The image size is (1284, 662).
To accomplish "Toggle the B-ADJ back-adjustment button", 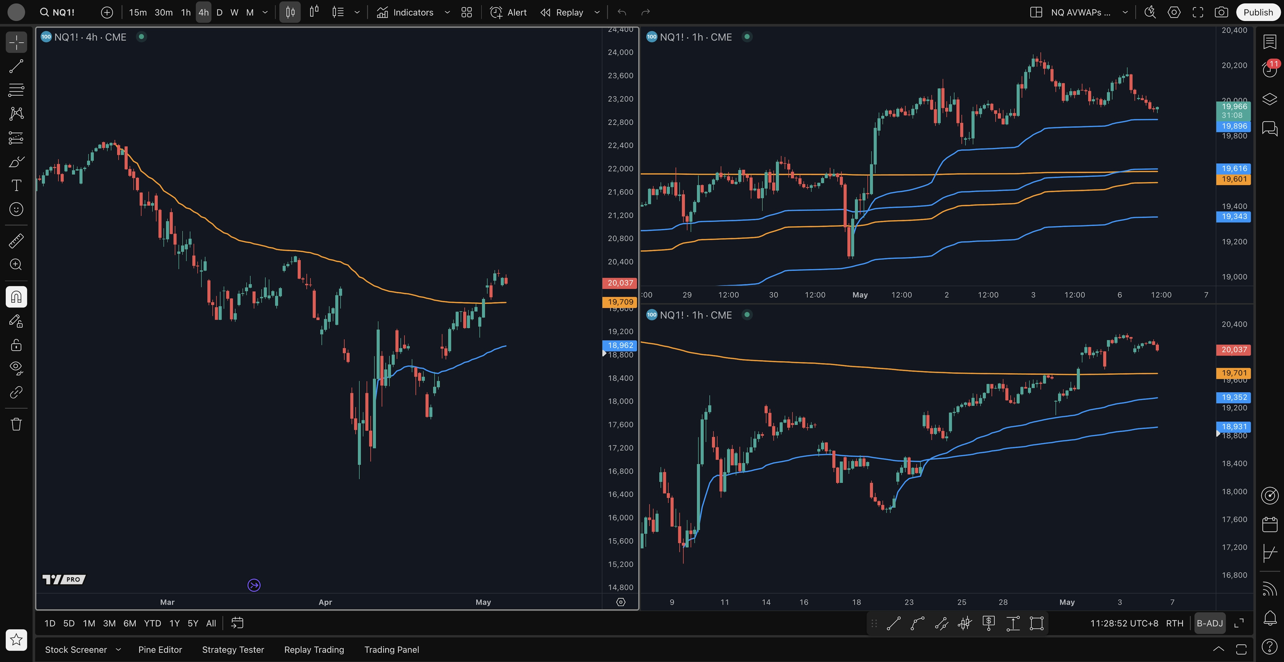I will pyautogui.click(x=1209, y=623).
